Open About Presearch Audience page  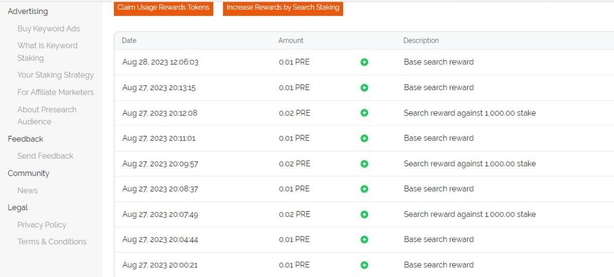click(x=47, y=115)
